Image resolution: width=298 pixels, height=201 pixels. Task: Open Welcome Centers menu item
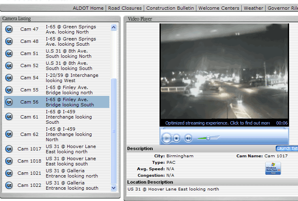tap(219, 8)
